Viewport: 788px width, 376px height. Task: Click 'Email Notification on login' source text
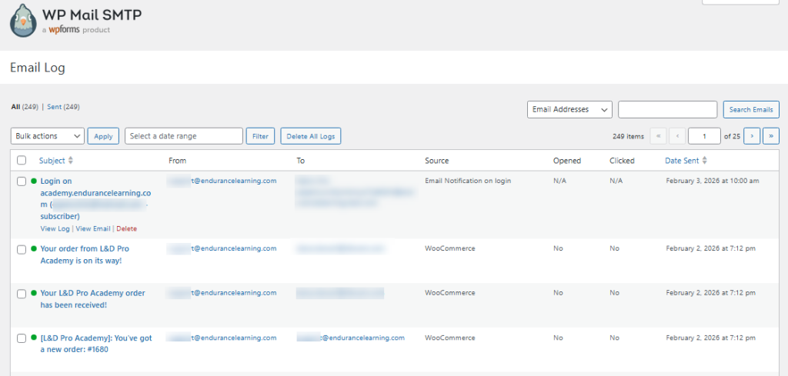pos(468,181)
